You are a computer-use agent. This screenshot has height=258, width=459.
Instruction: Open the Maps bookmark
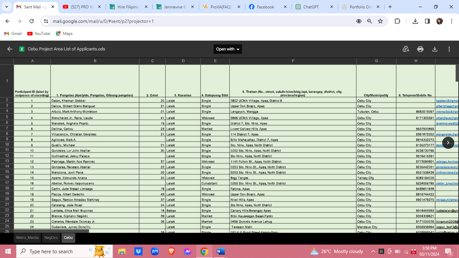[64, 34]
